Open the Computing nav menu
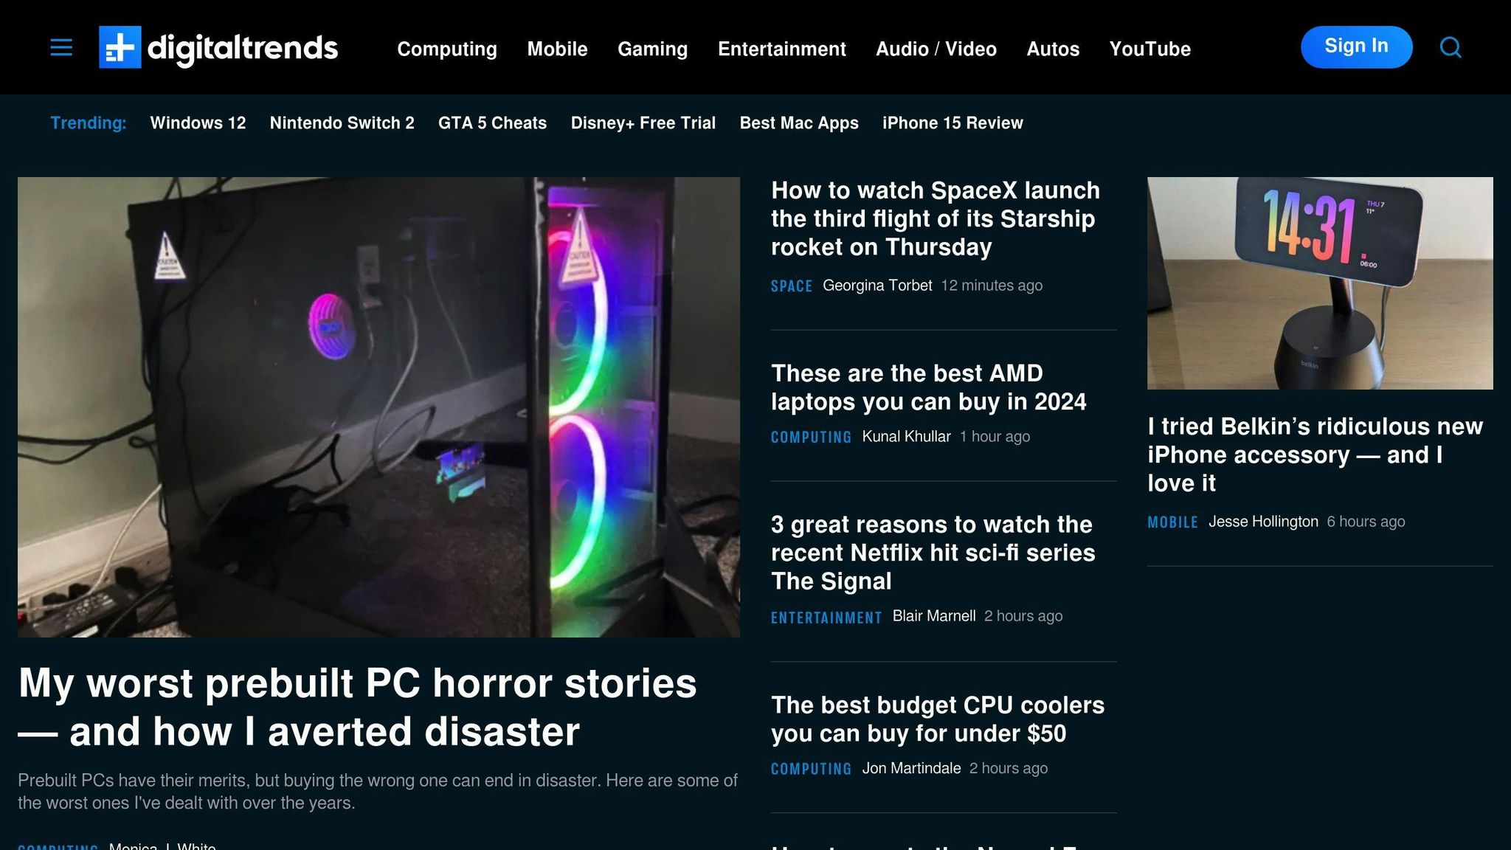The width and height of the screenshot is (1511, 850). point(447,49)
